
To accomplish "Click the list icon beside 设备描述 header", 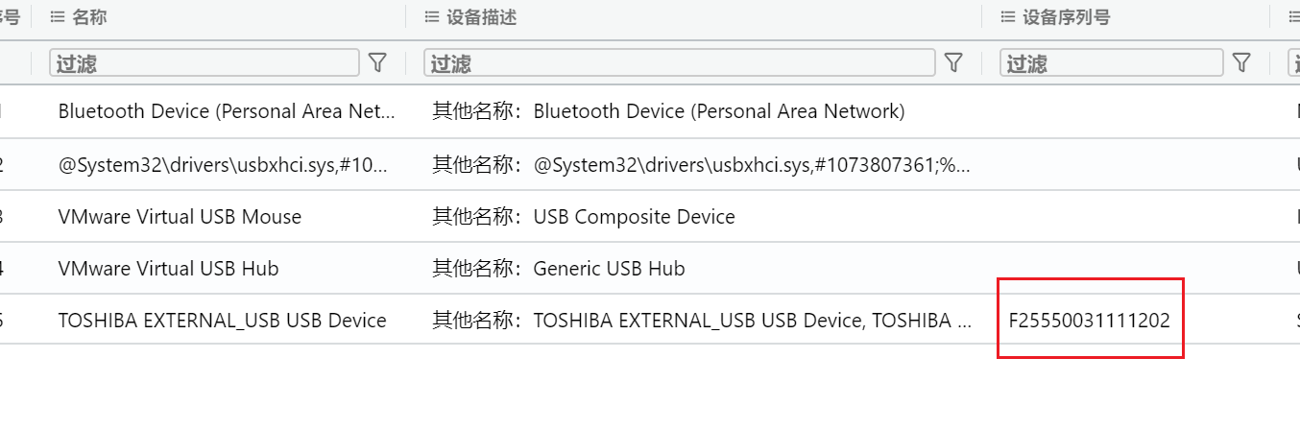I will pyautogui.click(x=432, y=17).
